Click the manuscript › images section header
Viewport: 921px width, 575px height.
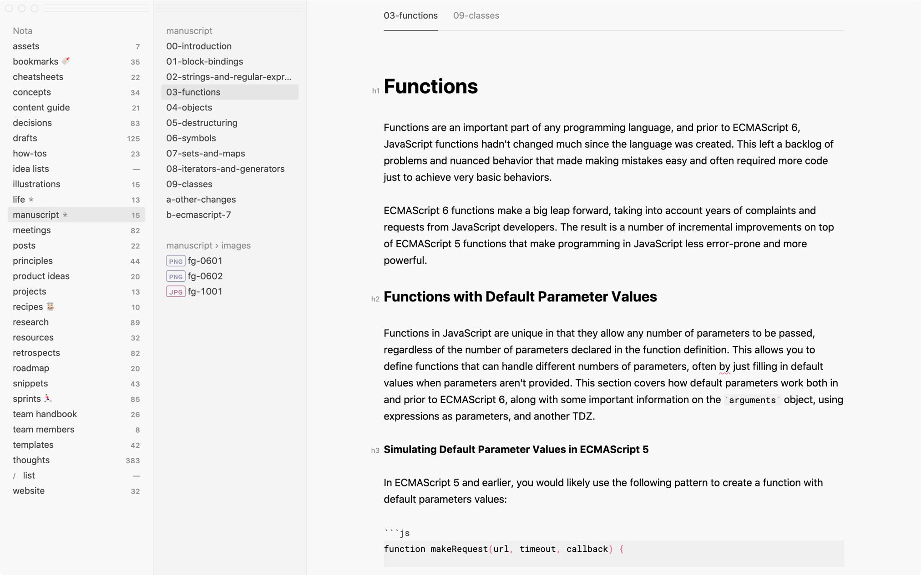click(208, 245)
